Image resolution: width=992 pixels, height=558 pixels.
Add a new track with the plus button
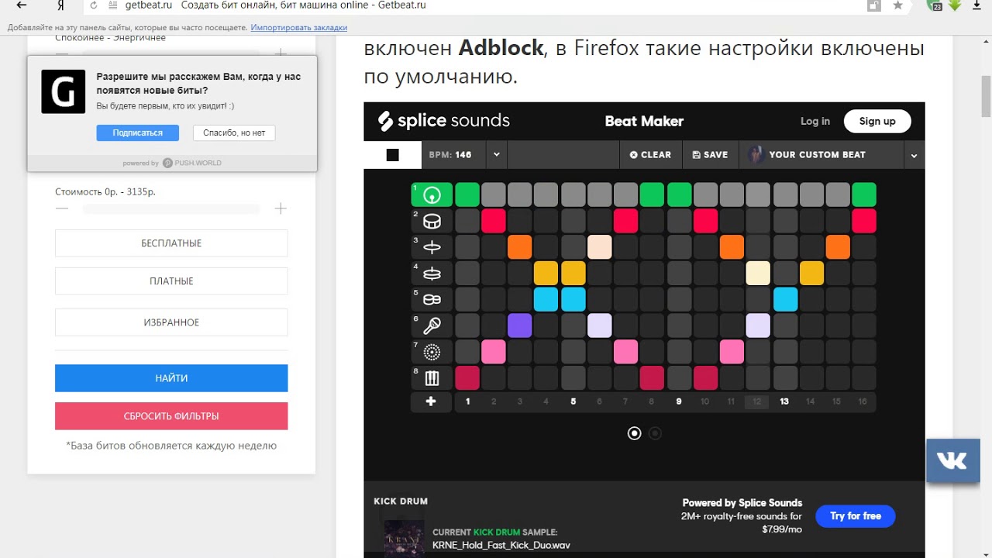431,401
